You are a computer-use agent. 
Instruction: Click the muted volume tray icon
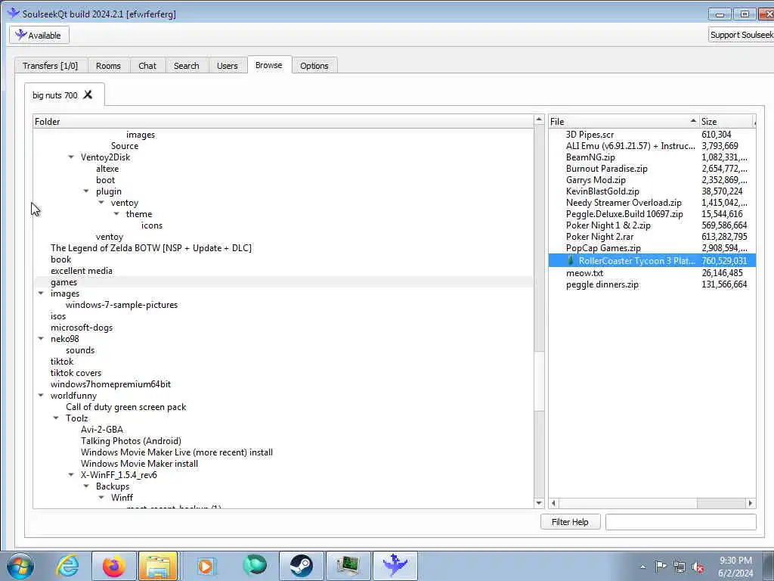(698, 567)
